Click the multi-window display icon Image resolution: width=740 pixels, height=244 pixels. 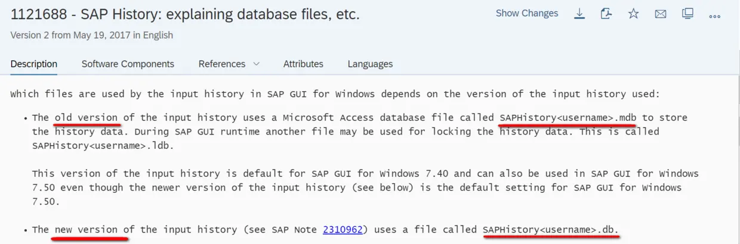(687, 14)
